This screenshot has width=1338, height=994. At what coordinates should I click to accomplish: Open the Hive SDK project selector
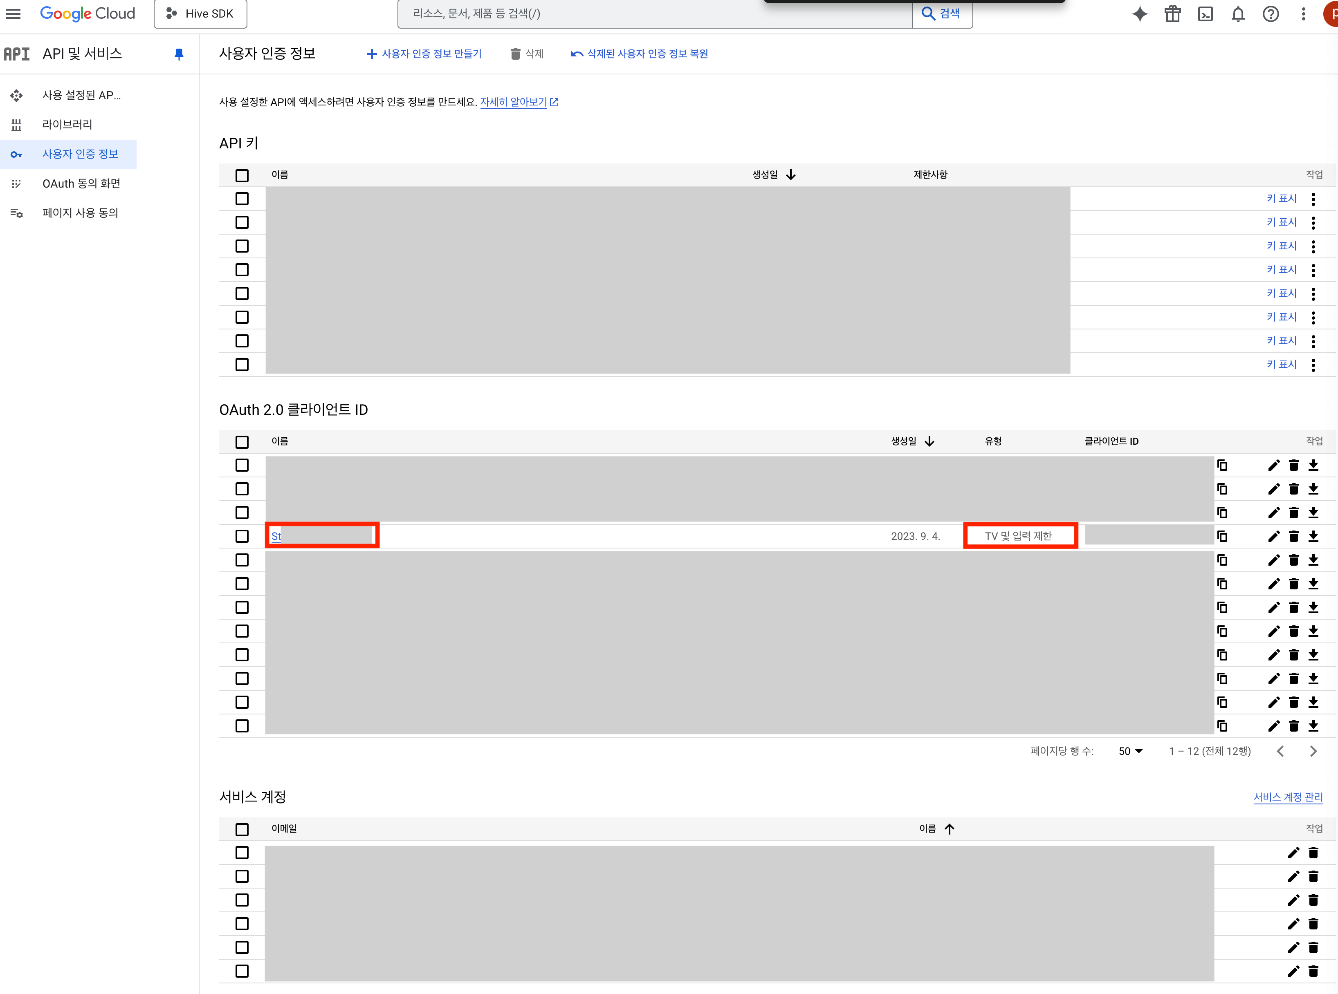[200, 14]
